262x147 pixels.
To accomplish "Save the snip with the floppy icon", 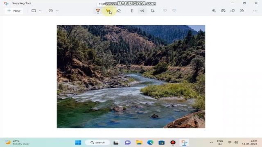I will 223,11.
